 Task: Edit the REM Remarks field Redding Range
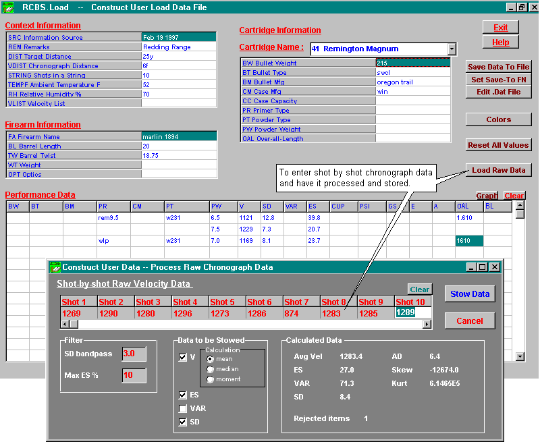coord(179,47)
